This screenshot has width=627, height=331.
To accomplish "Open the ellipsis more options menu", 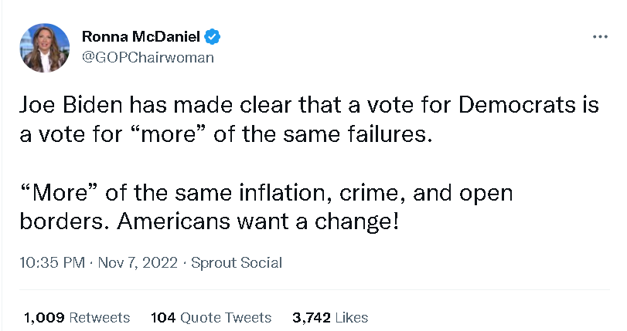I will (600, 37).
